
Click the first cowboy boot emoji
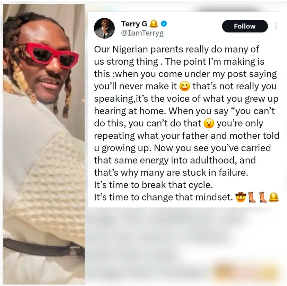(x=252, y=197)
